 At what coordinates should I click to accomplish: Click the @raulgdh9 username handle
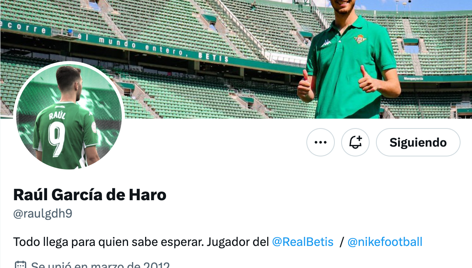pyautogui.click(x=43, y=214)
